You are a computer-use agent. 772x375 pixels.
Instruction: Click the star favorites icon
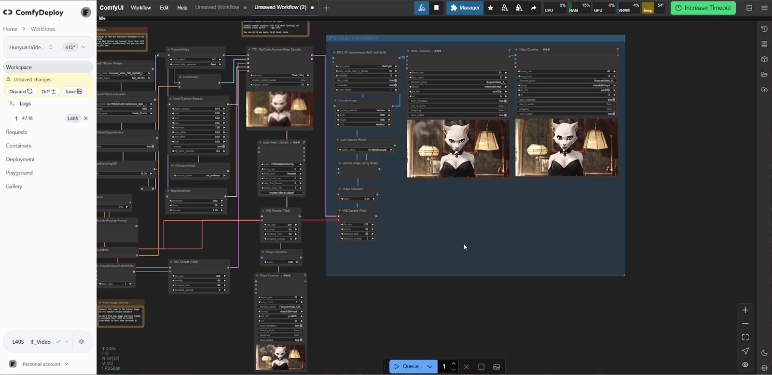[491, 8]
